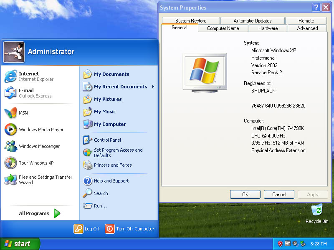Open the Recycle Bin desktop icon

coord(317,214)
